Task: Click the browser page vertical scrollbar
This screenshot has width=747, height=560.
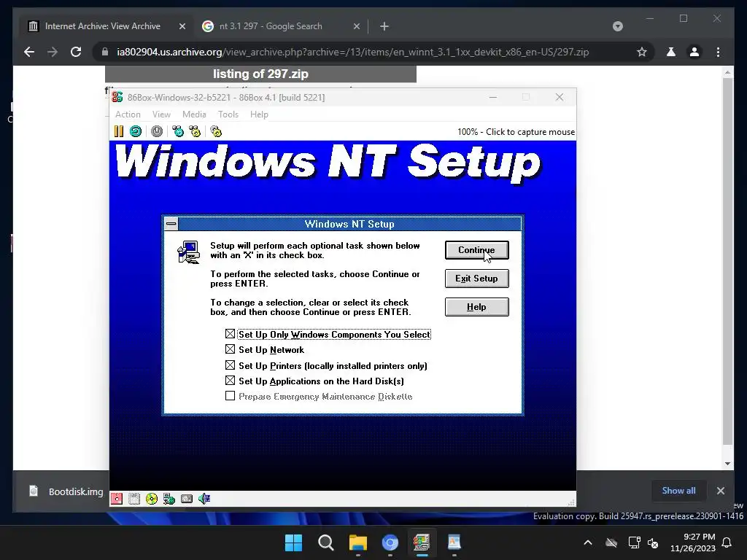Action: click(727, 261)
